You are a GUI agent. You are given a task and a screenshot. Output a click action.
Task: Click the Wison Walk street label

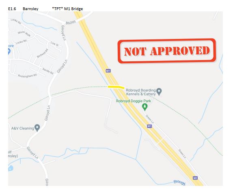[24, 34]
